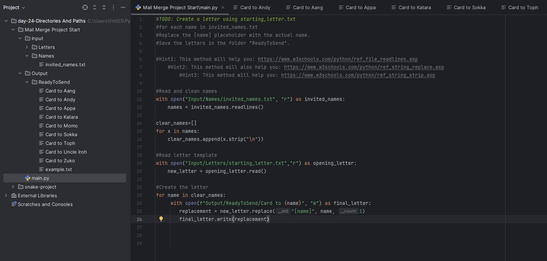
Task: Click the snake-project folder icon
Action: point(21,187)
